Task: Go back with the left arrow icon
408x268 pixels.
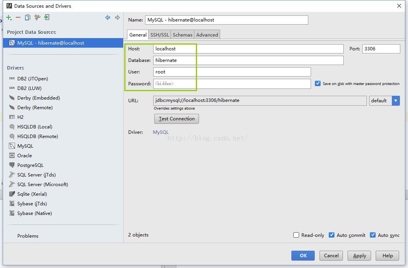Action: tap(107, 17)
